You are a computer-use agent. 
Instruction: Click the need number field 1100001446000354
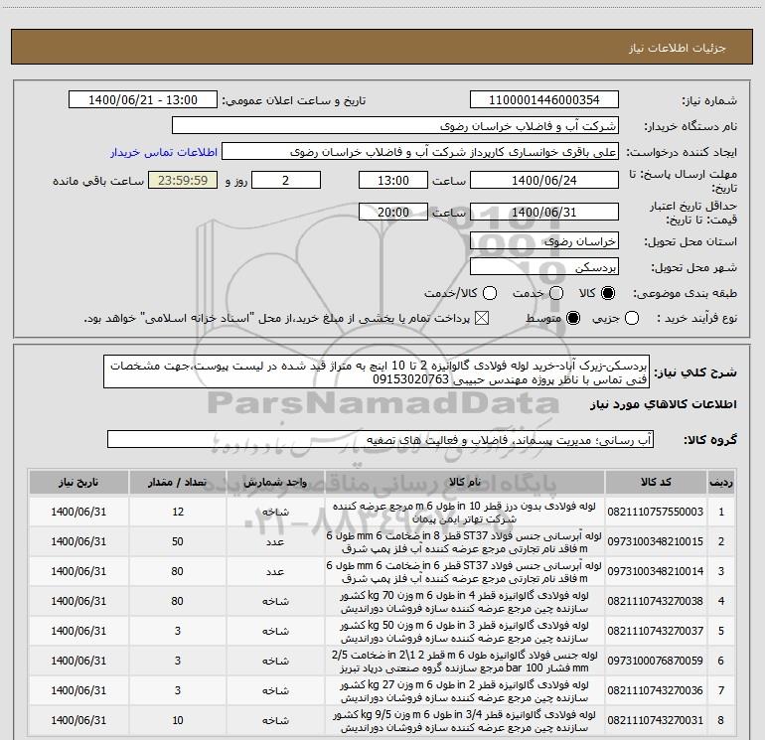click(544, 100)
